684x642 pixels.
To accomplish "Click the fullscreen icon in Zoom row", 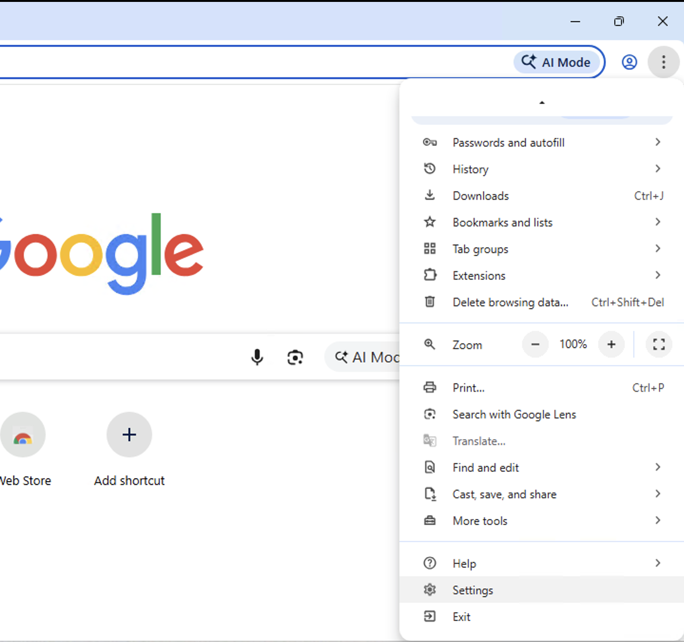I will tap(659, 344).
